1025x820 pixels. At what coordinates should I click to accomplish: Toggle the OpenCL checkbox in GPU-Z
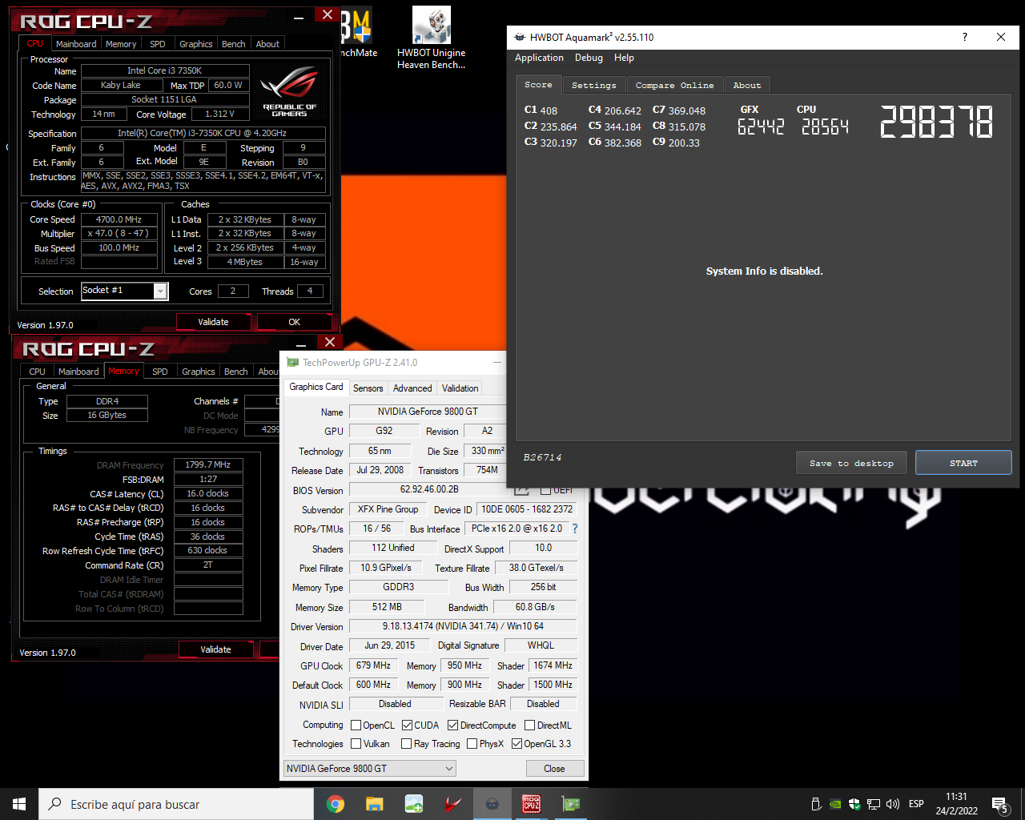pyautogui.click(x=356, y=726)
